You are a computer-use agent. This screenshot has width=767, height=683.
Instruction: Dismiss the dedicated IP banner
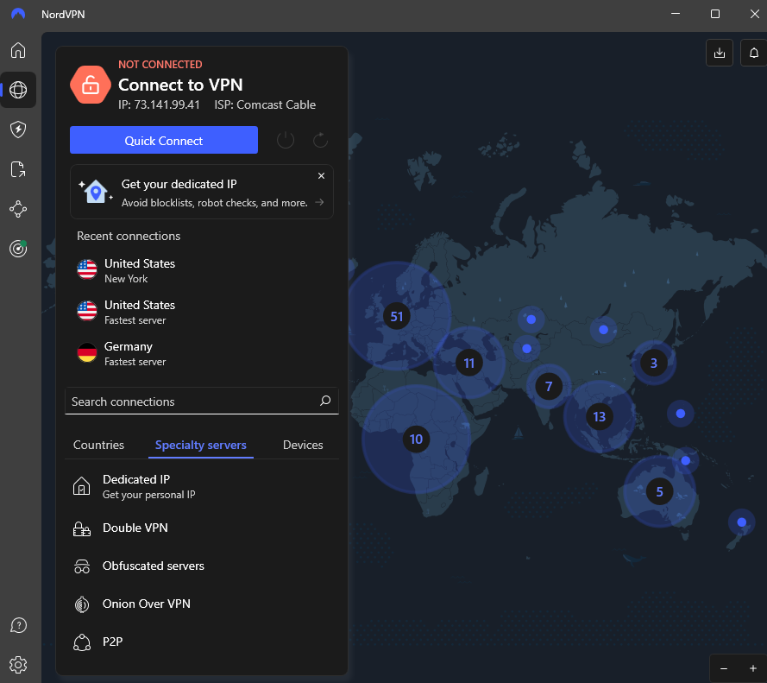point(321,175)
